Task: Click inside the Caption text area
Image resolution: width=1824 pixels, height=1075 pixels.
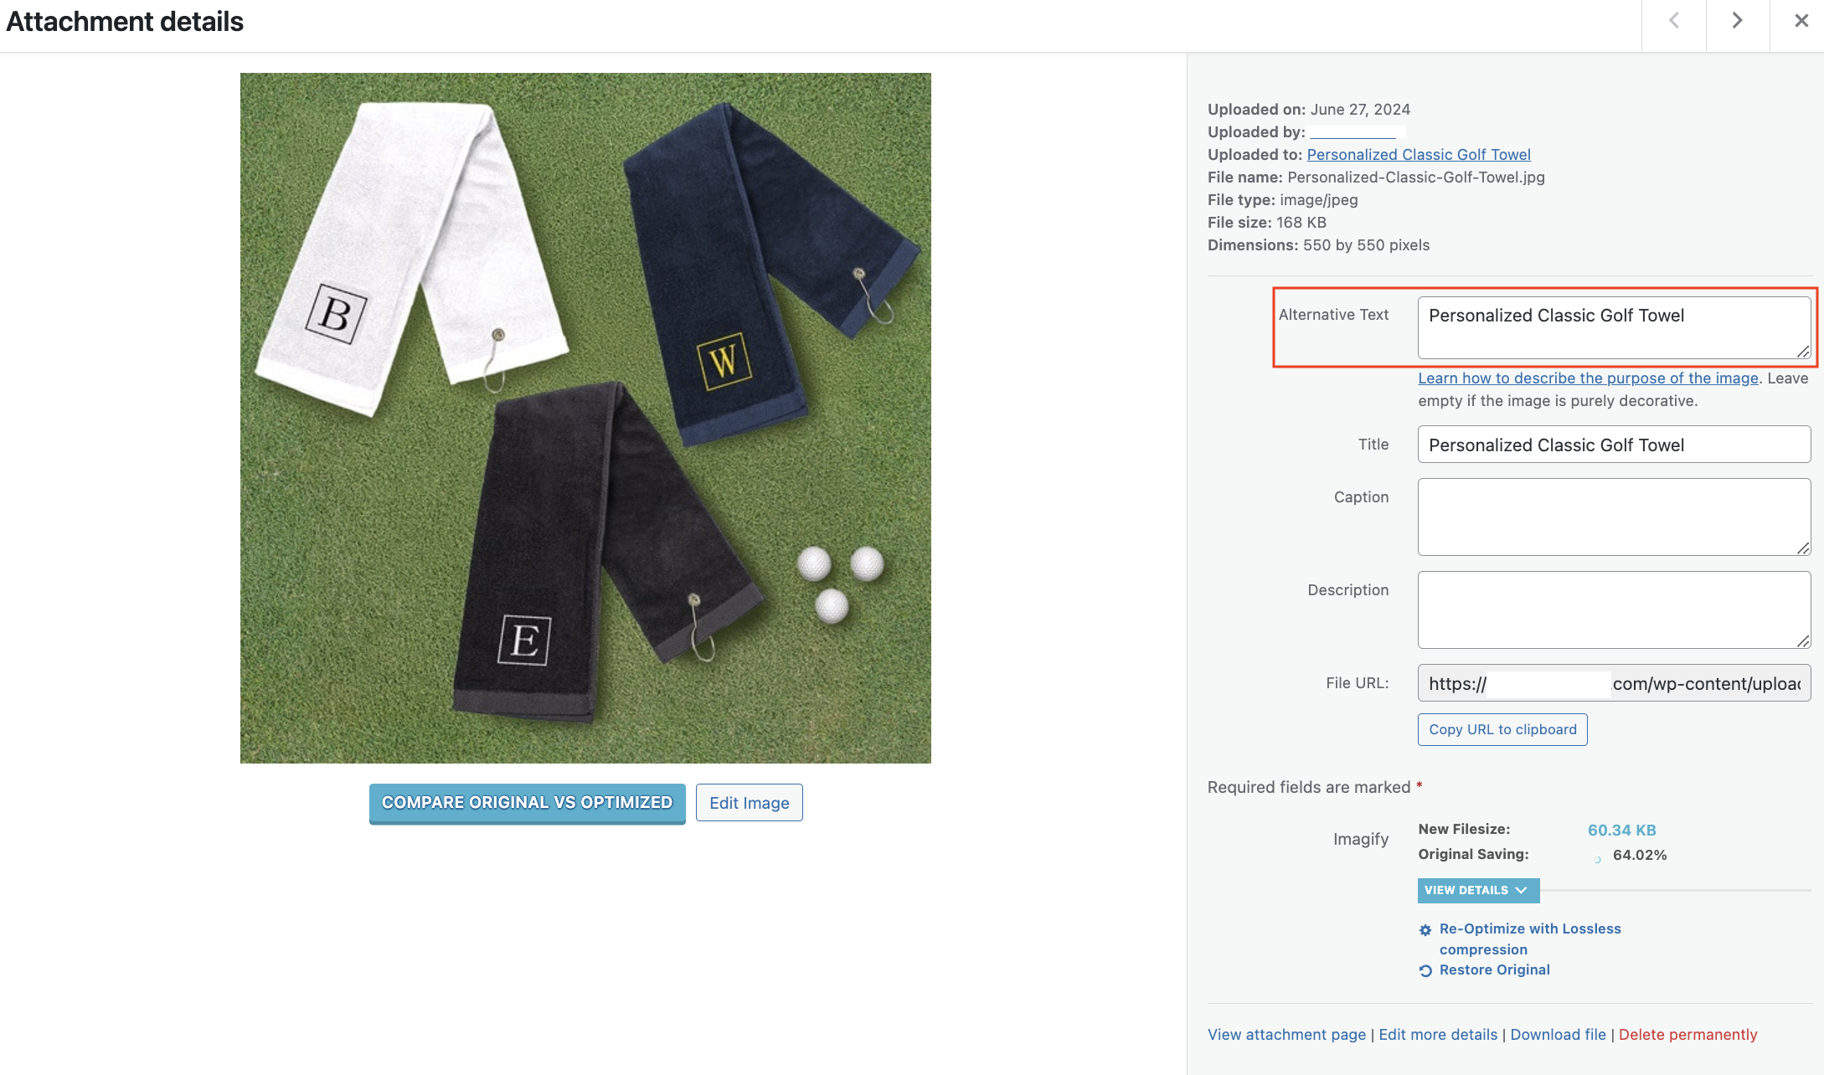Action: [1614, 517]
